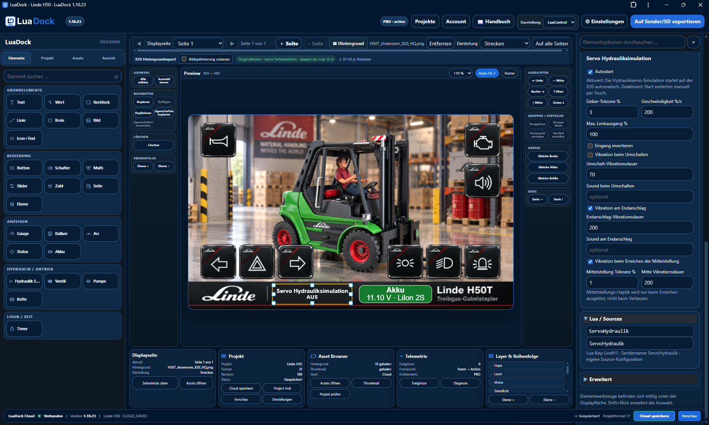Open the Strecken display mode dropdown
The image size is (709, 425).
point(505,44)
